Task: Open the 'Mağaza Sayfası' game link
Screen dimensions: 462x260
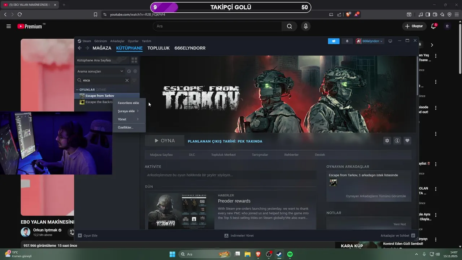Action: 161,155
